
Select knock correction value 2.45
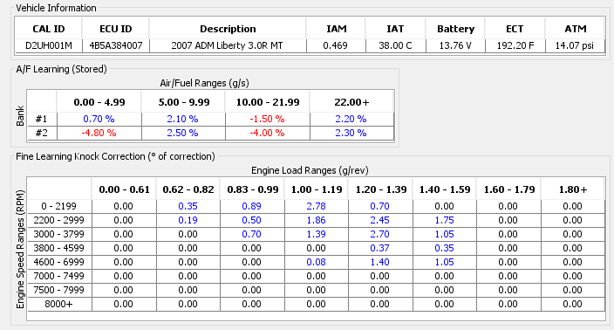(380, 220)
